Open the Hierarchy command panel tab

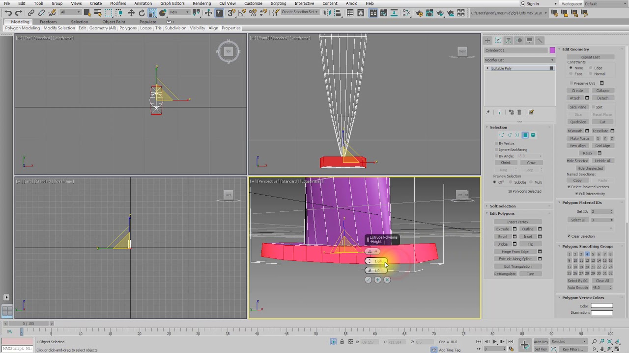click(x=508, y=40)
